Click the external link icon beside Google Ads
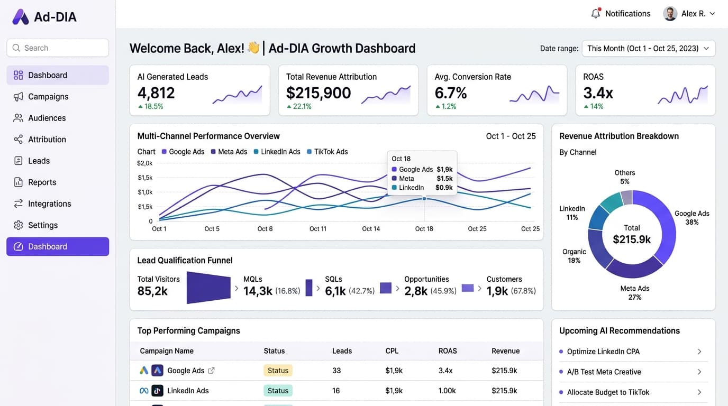The image size is (728, 406). click(x=212, y=371)
